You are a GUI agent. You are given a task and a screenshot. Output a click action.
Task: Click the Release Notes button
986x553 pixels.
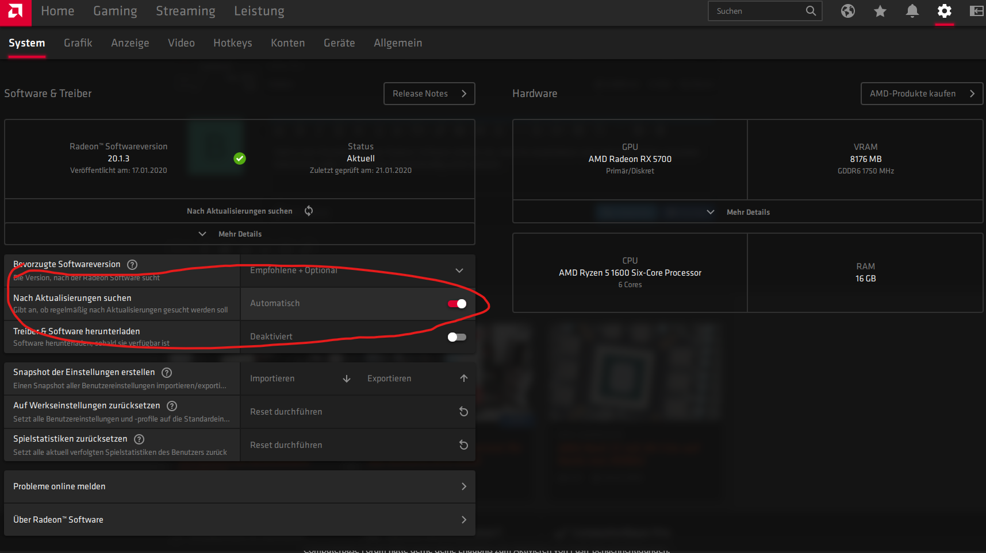429,94
